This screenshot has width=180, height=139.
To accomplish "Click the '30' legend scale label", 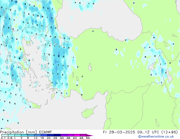I will tap(62, 138).
